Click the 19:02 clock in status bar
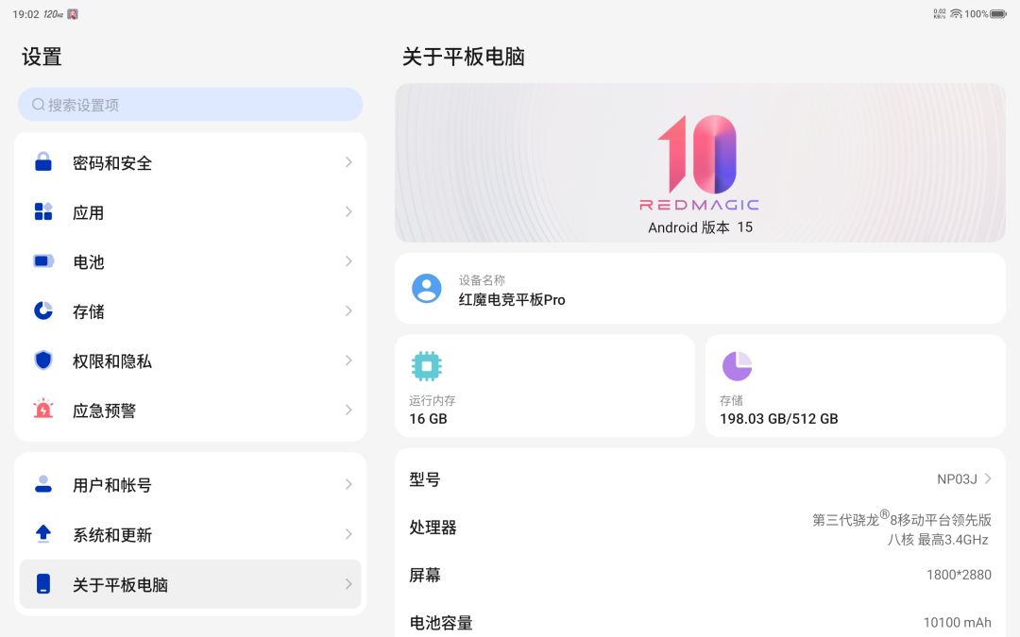 click(25, 13)
